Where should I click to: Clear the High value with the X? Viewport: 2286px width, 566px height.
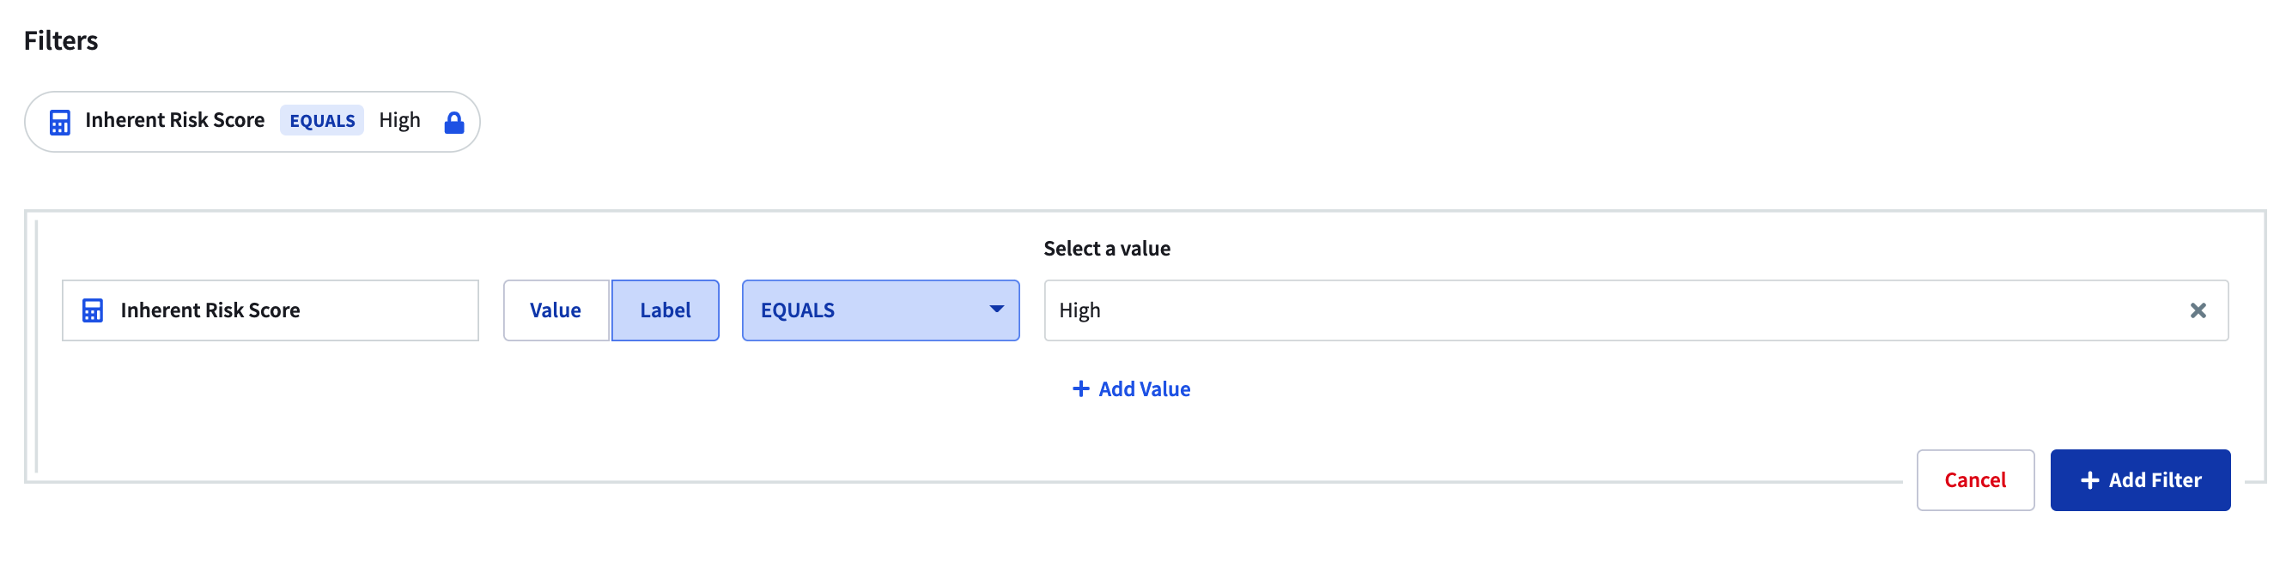coord(2198,310)
